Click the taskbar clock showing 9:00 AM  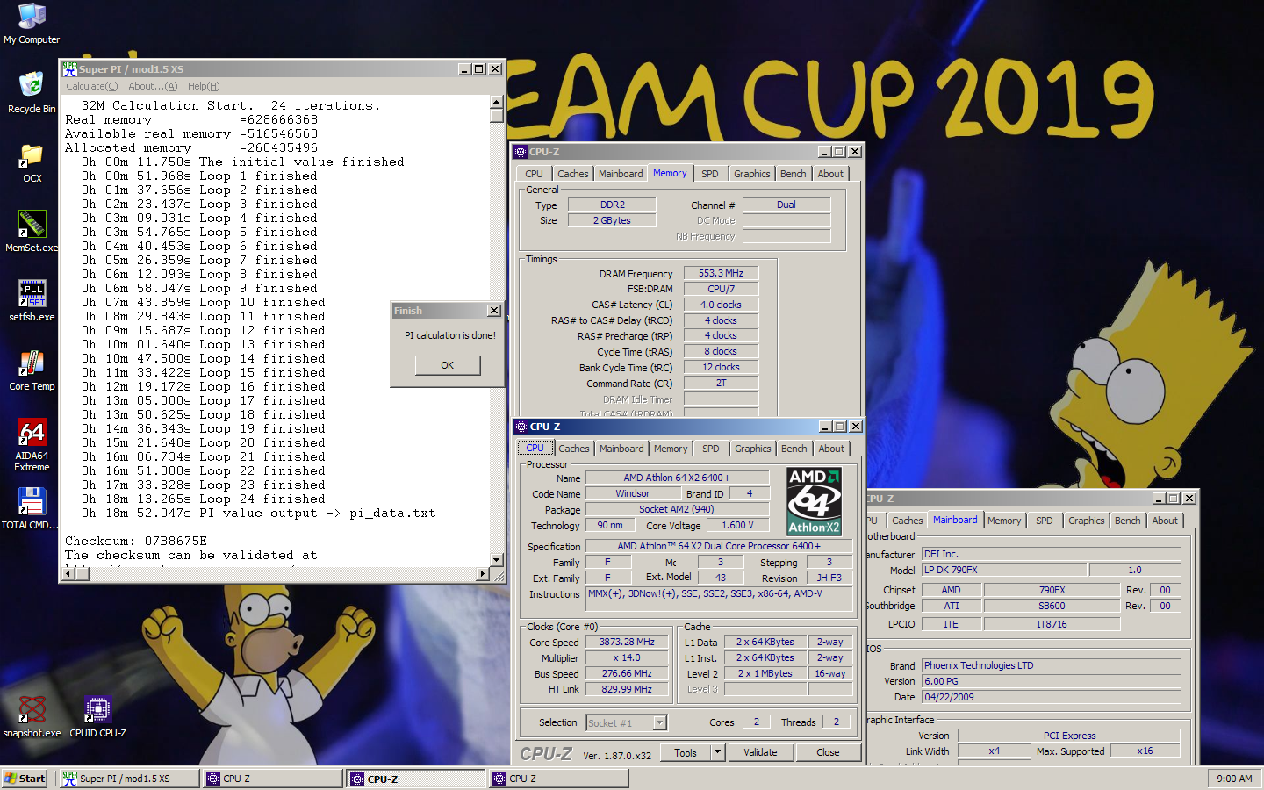tap(1234, 779)
